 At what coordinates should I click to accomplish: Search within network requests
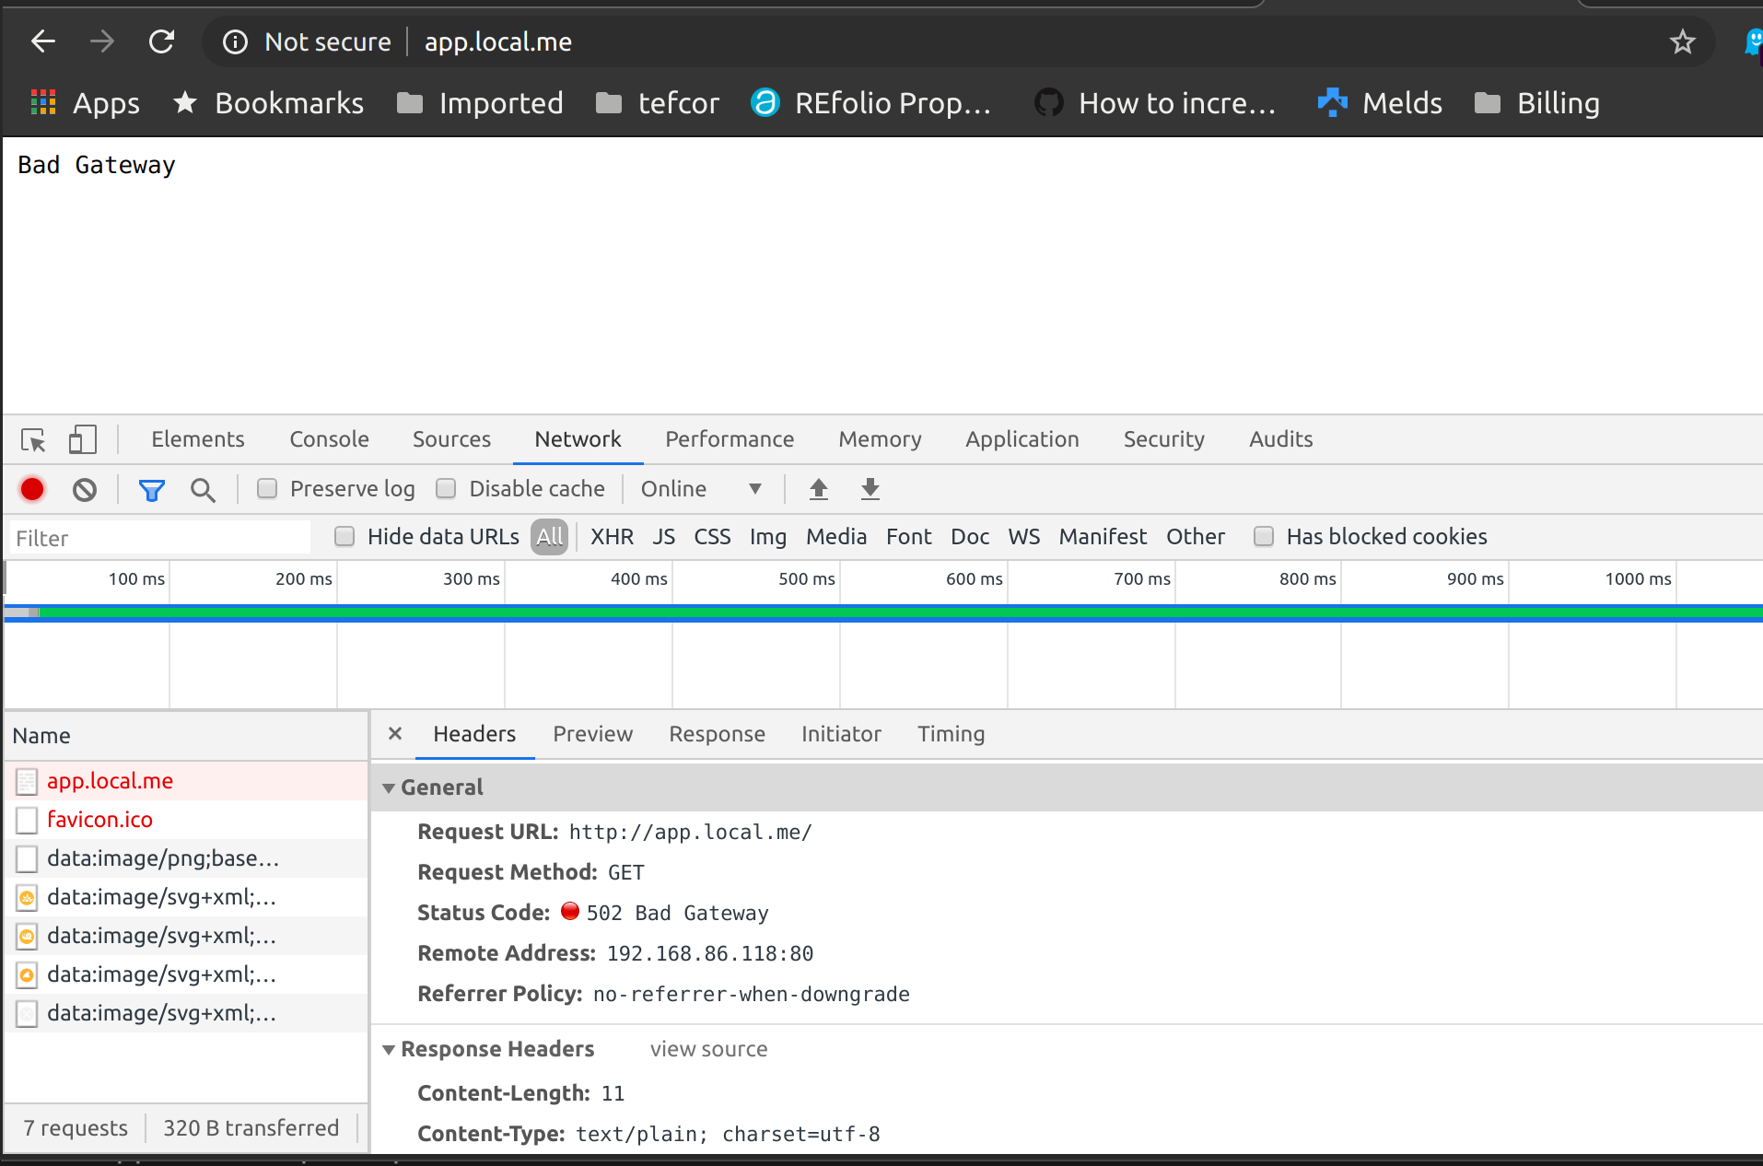203,489
